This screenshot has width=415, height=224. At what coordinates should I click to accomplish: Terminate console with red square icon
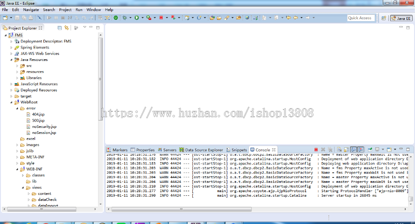(316, 150)
